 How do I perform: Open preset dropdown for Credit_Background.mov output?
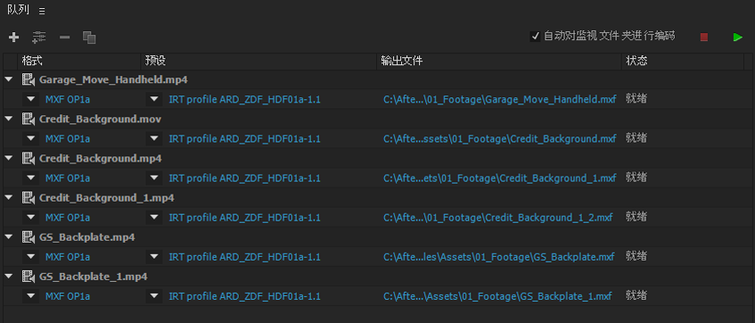tap(154, 139)
